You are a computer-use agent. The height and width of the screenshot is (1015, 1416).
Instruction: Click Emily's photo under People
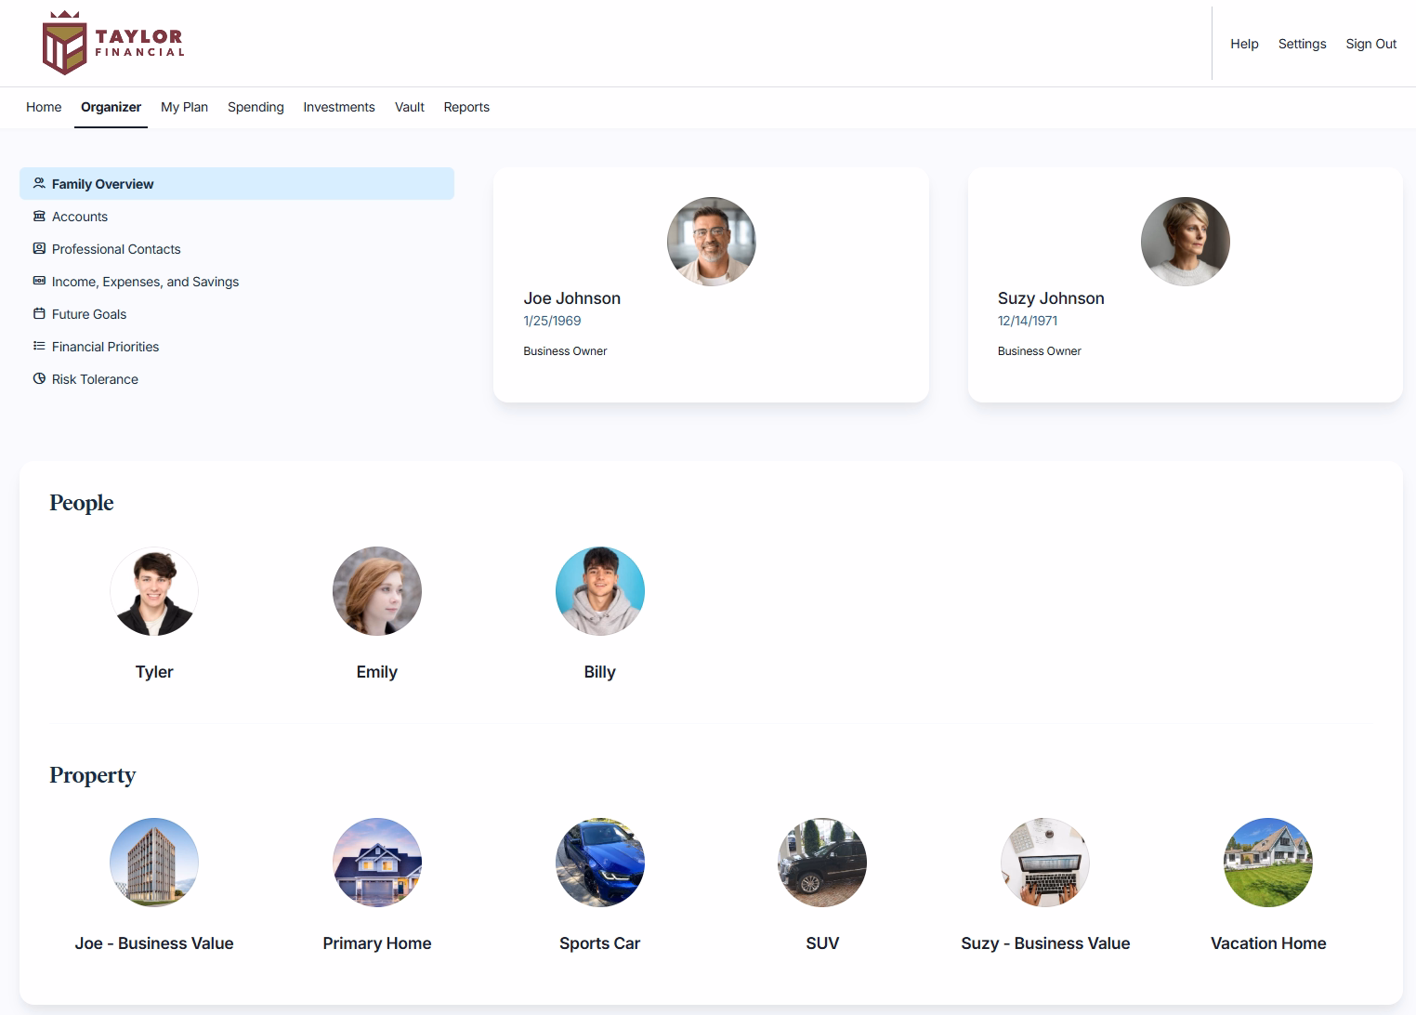(377, 591)
